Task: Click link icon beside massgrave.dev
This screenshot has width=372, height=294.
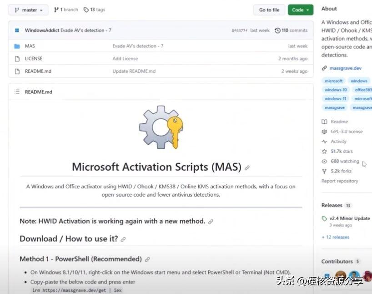Action: coord(324,68)
